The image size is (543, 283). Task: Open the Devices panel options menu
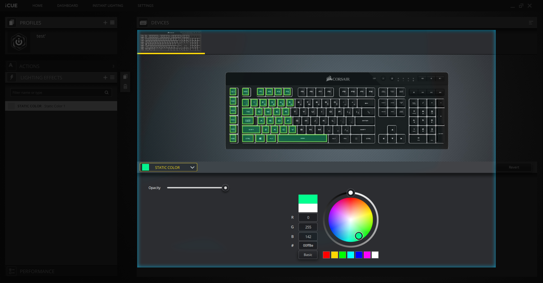tap(531, 23)
